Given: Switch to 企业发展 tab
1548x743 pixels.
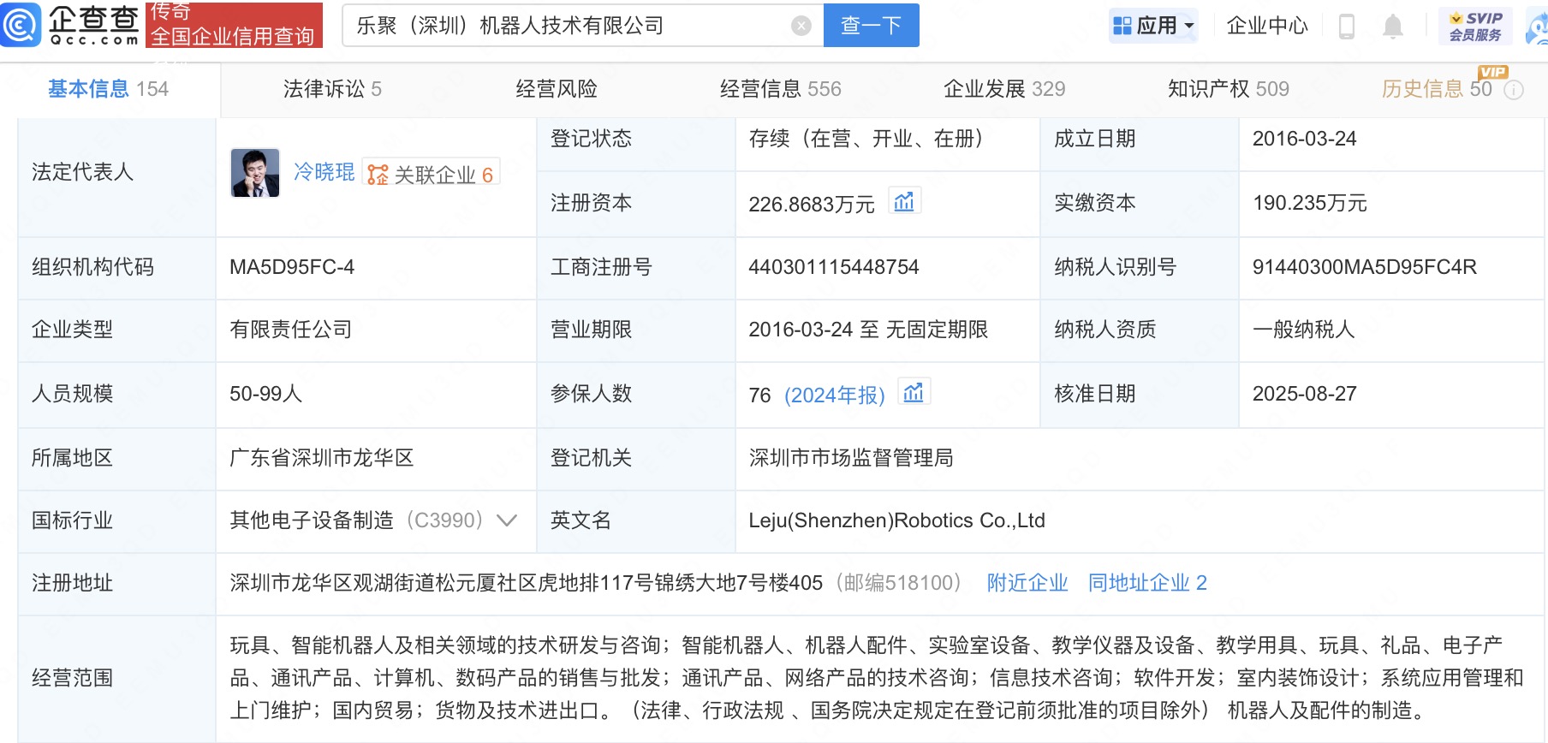Looking at the screenshot, I should (1004, 89).
